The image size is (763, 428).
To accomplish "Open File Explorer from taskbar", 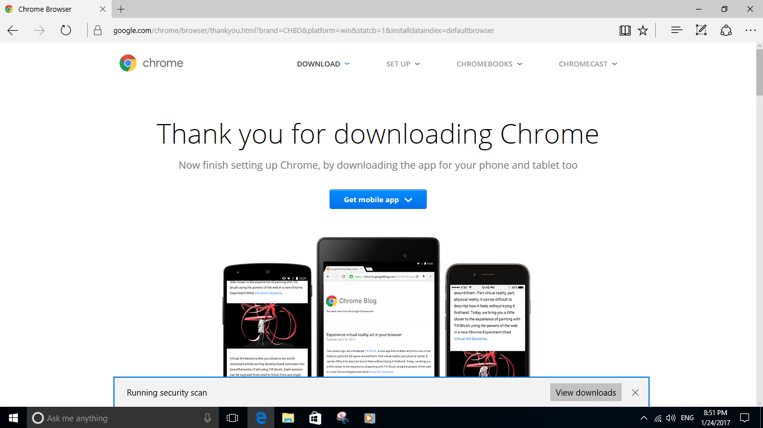I will 288,417.
